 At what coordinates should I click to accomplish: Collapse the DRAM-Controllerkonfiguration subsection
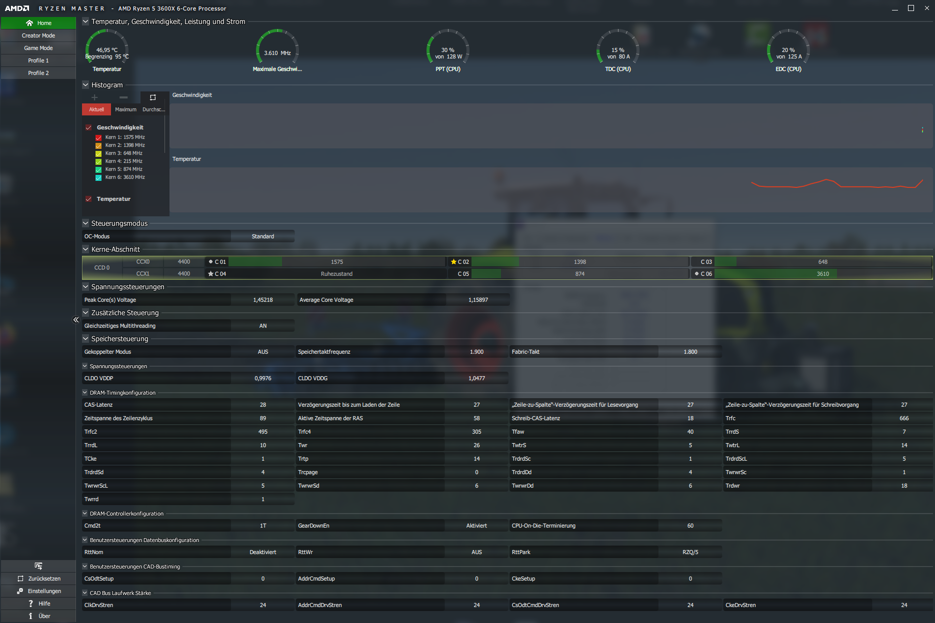click(85, 514)
